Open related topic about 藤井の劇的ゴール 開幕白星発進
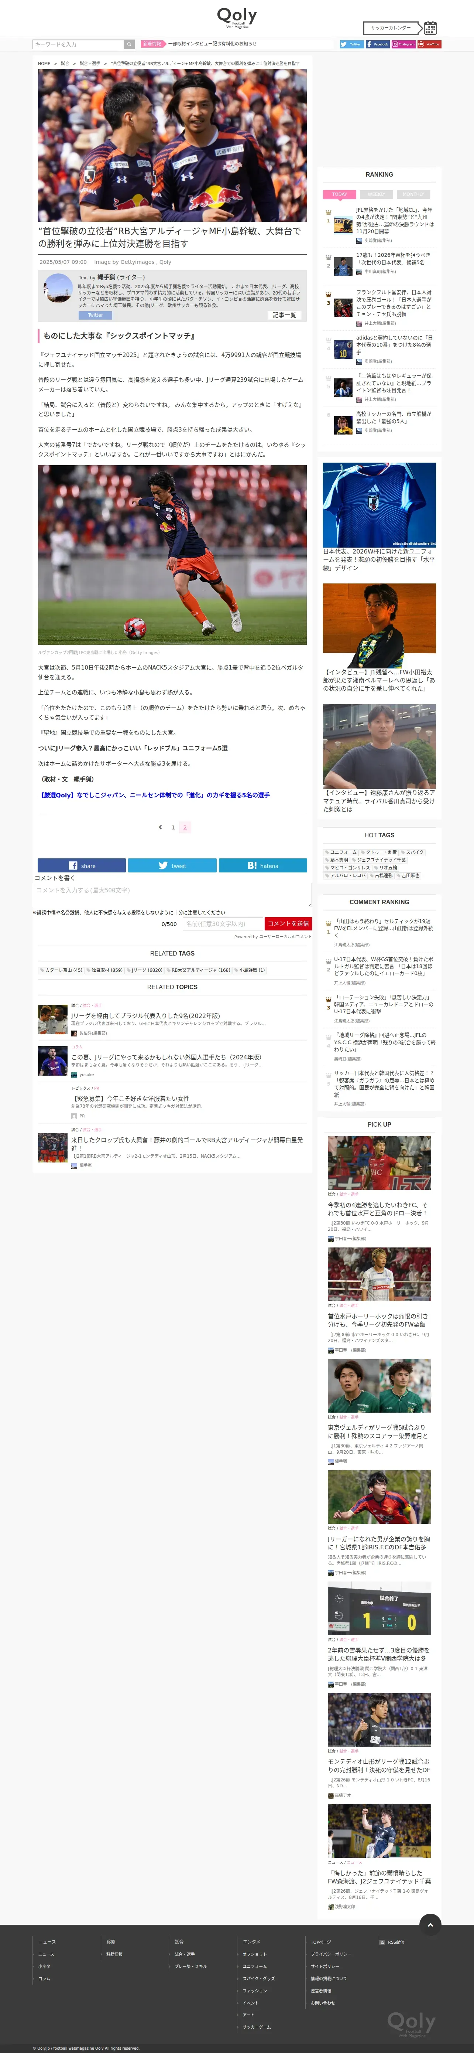Screen dimensions: 474x2053 (x=186, y=1144)
